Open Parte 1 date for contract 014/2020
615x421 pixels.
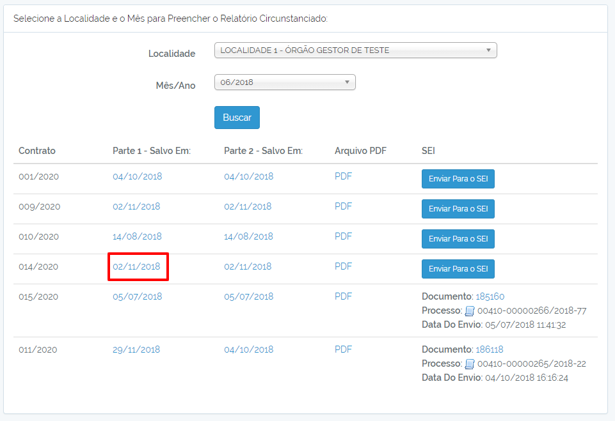click(136, 266)
